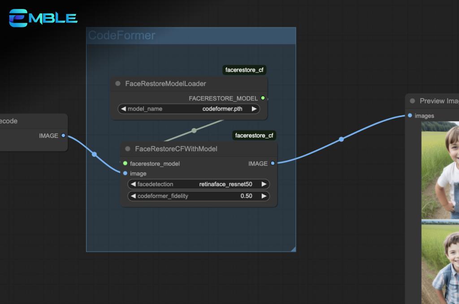459x304 pixels.
Task: Click the FACERESTORE_MODEL output socket
Action: (x=263, y=98)
